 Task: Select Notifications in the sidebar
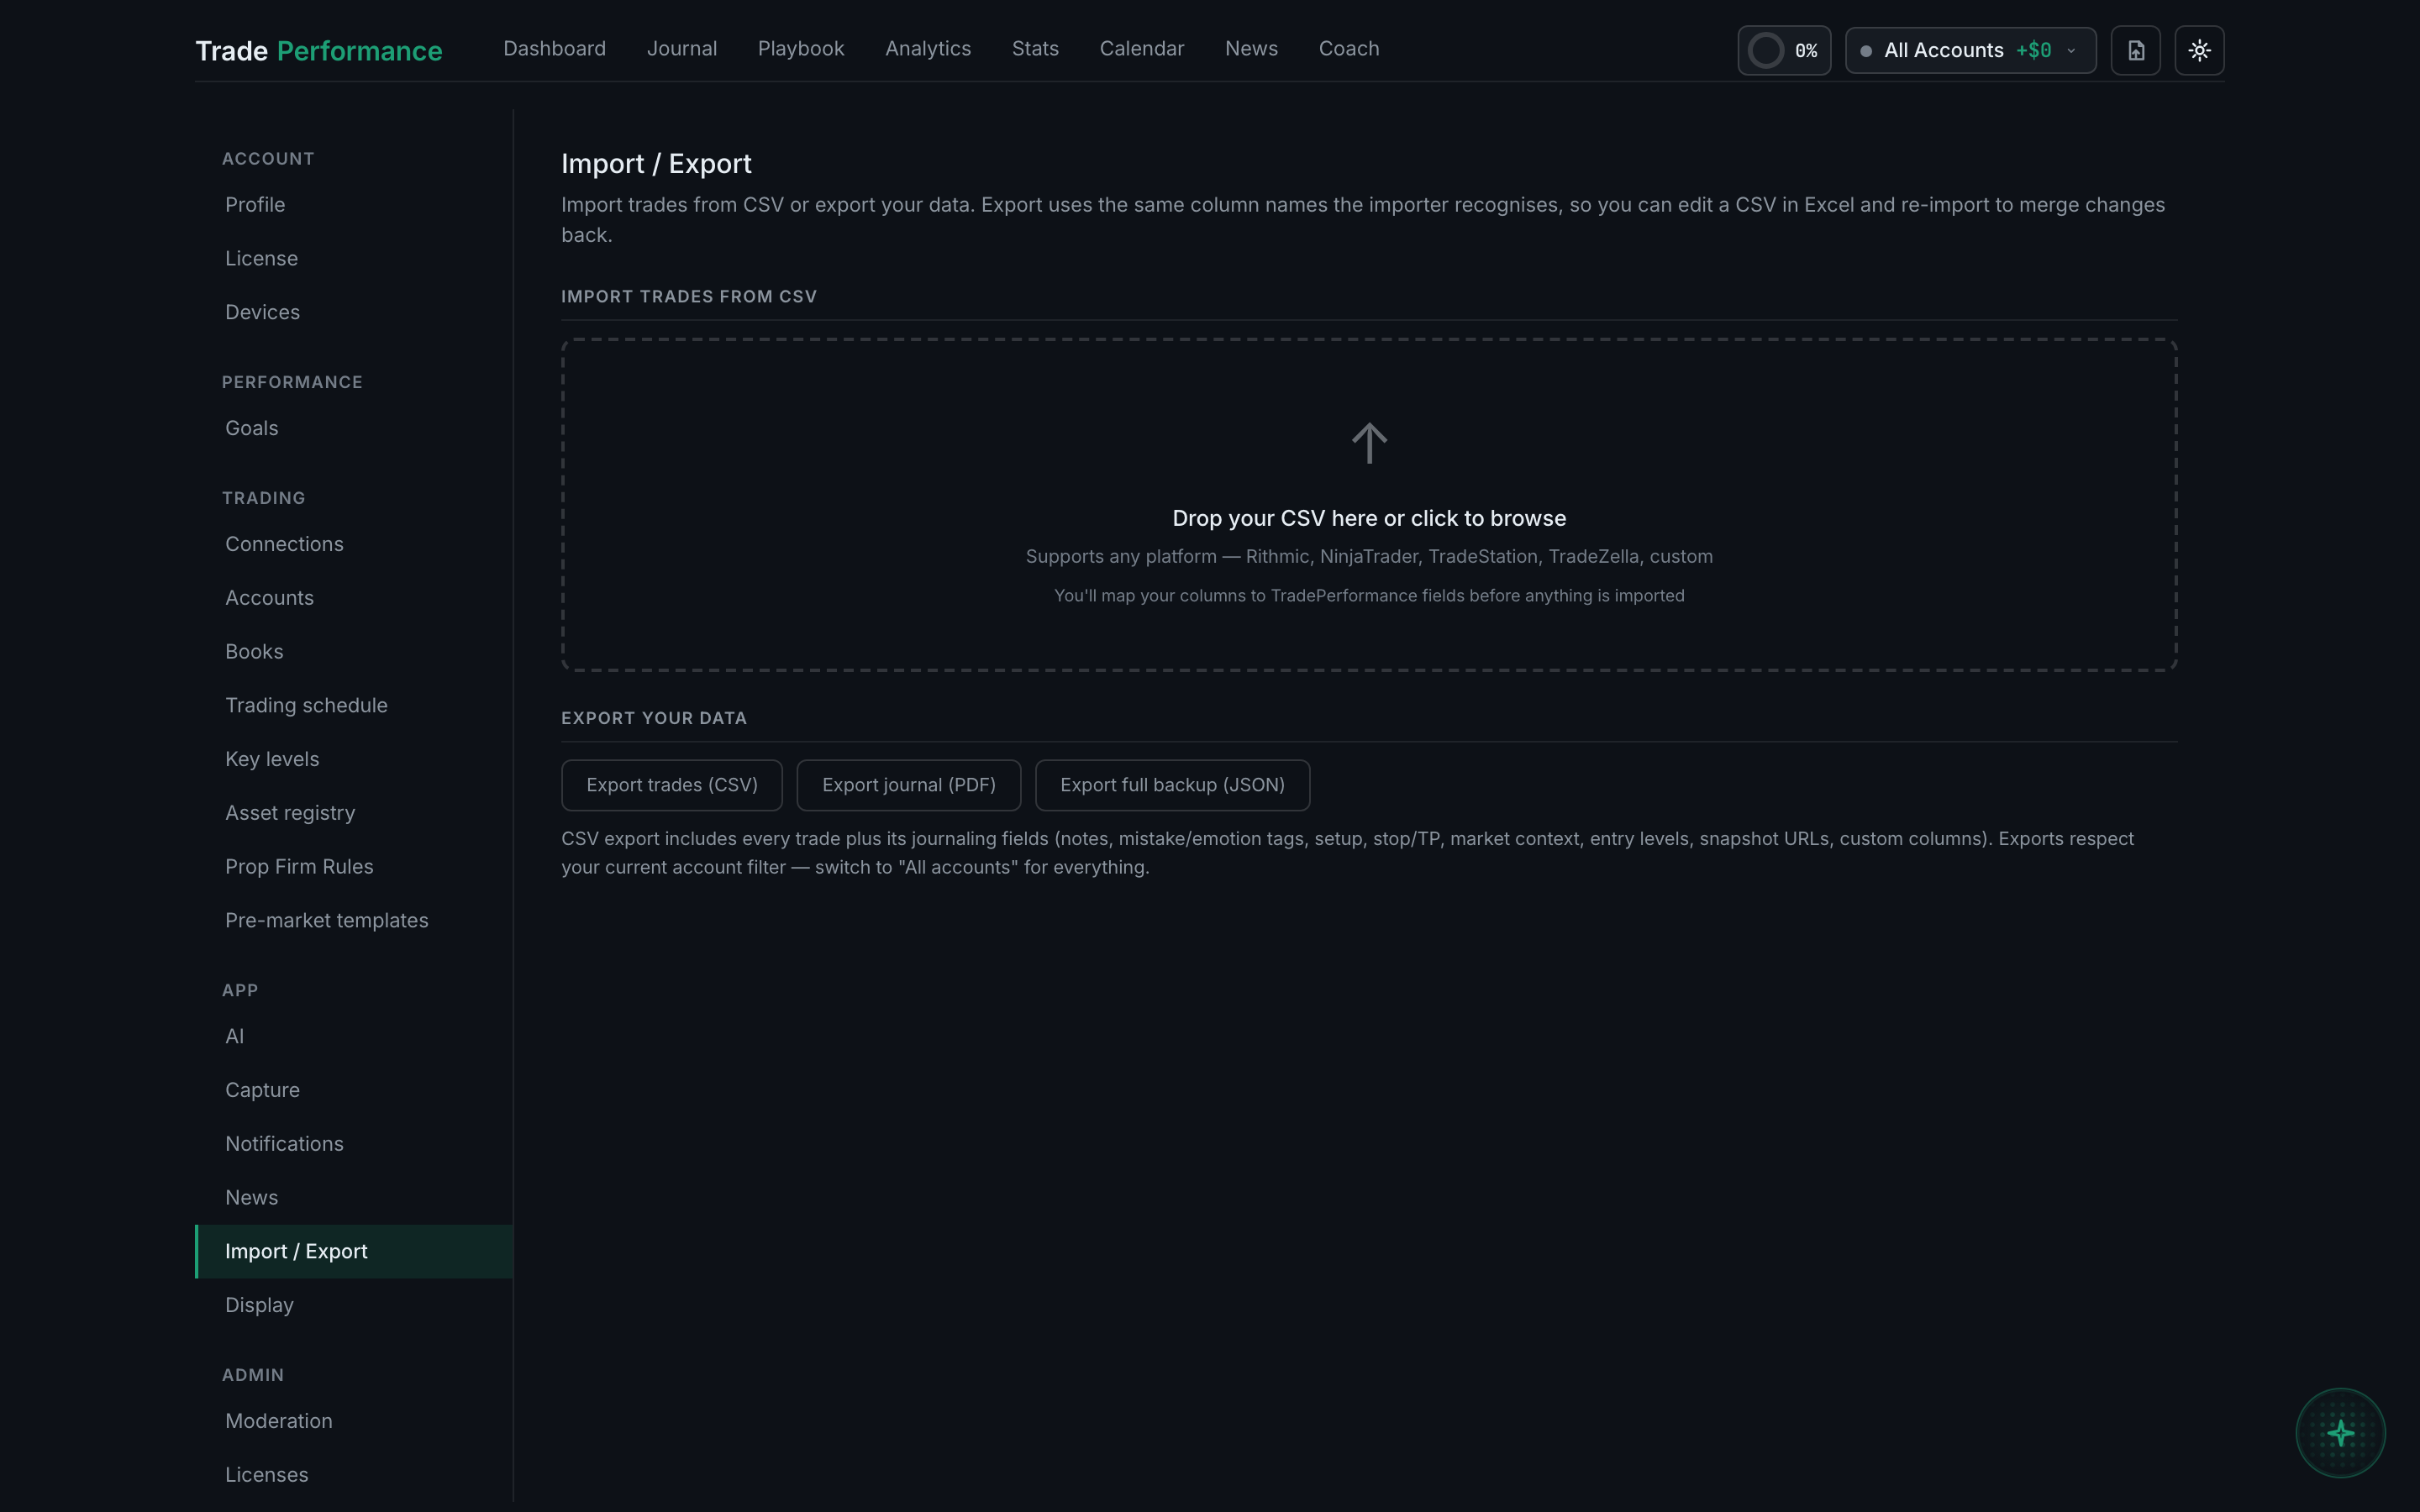click(354, 1144)
